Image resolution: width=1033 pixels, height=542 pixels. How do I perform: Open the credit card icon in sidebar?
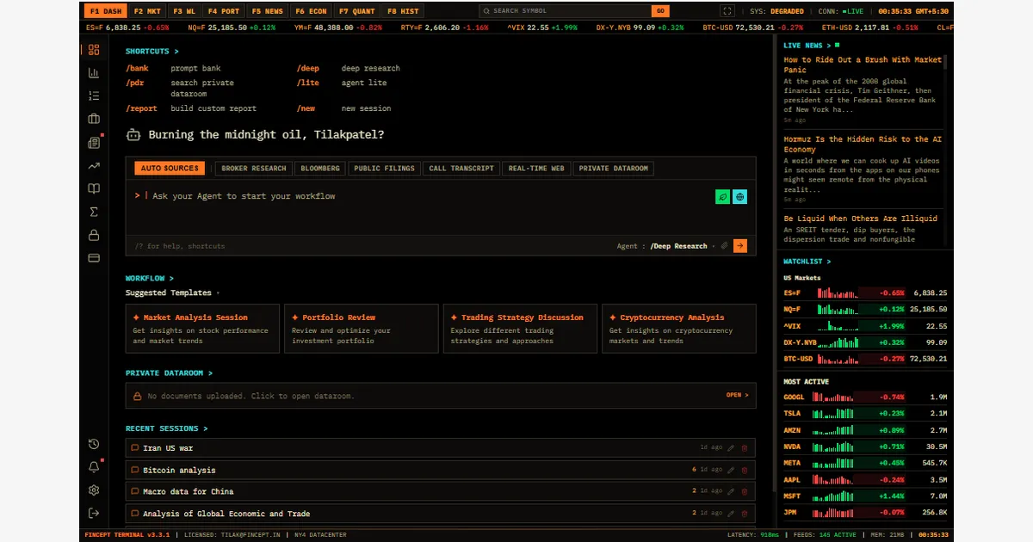pyautogui.click(x=94, y=258)
